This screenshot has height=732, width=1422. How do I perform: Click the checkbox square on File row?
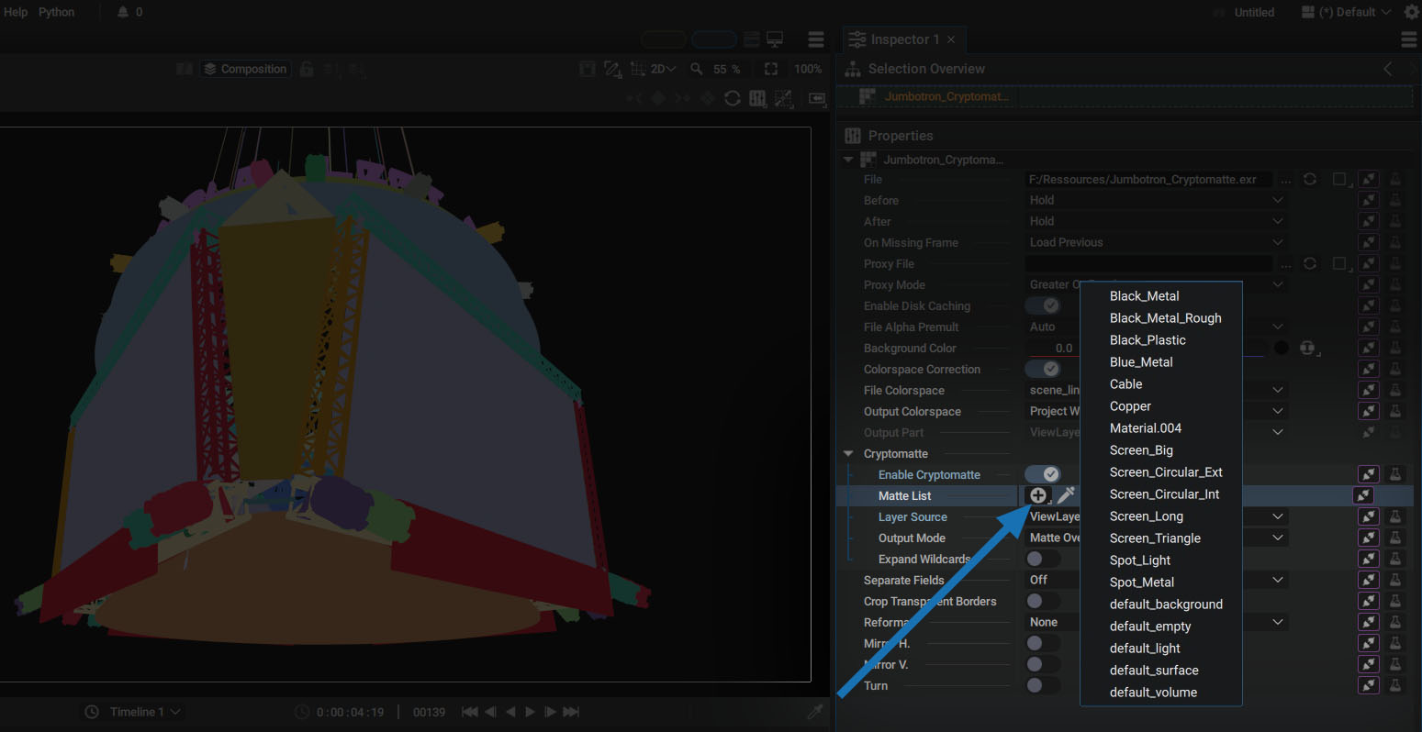pos(1339,180)
